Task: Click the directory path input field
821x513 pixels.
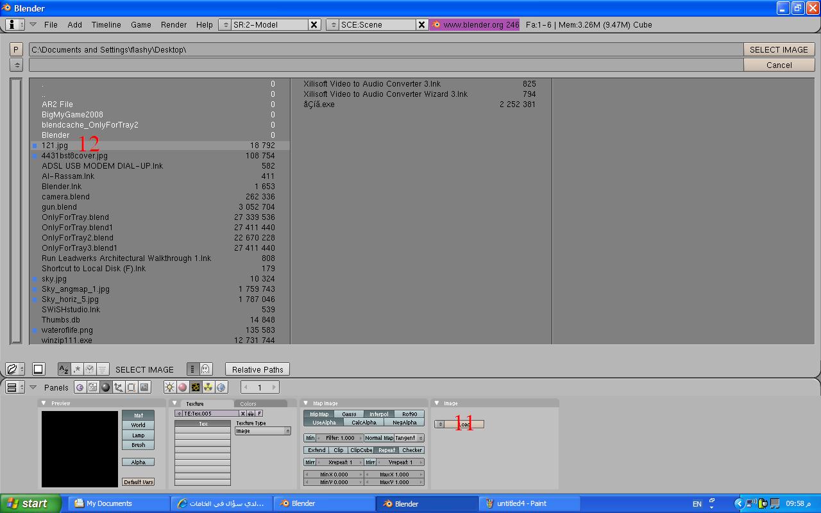Action: coord(386,49)
